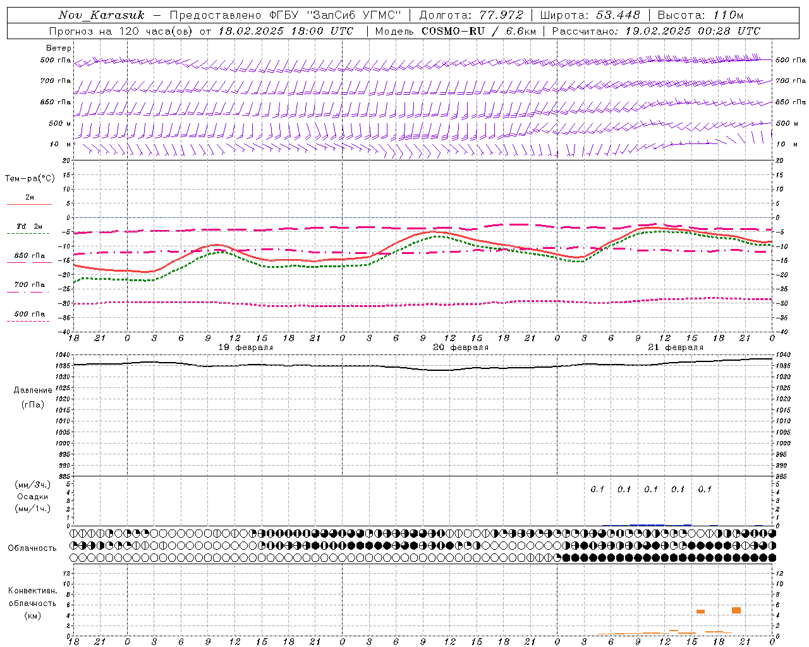Click the '21 февраля' date label
This screenshot has height=647, width=809.
coord(676,348)
